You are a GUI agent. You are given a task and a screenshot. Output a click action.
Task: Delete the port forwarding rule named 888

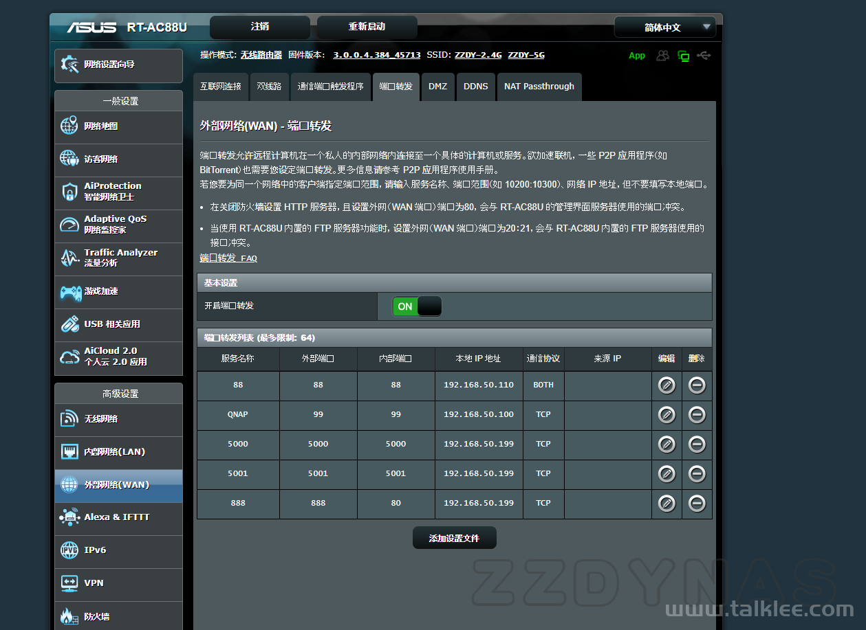point(697,504)
